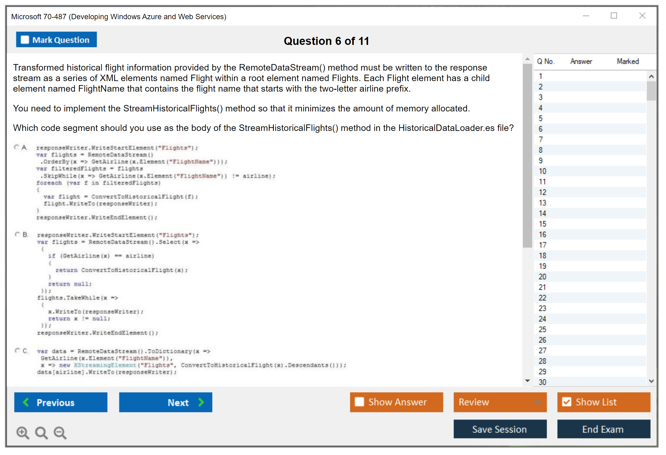The image size is (666, 455).
Task: Click question list scroll-down arrow
Action: 651,381
